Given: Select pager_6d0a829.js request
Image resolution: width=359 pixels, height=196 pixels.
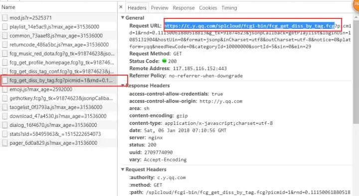Looking at the screenshot, I should click(59, 143).
